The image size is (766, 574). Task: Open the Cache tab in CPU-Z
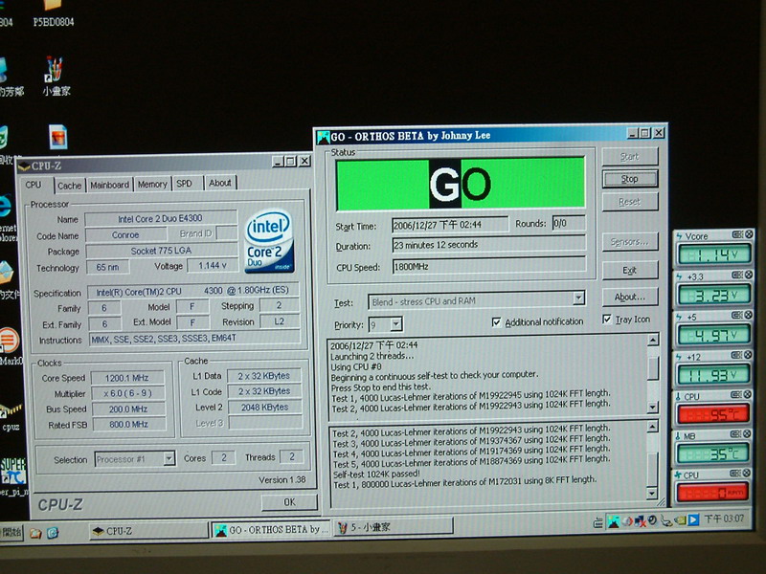69,186
